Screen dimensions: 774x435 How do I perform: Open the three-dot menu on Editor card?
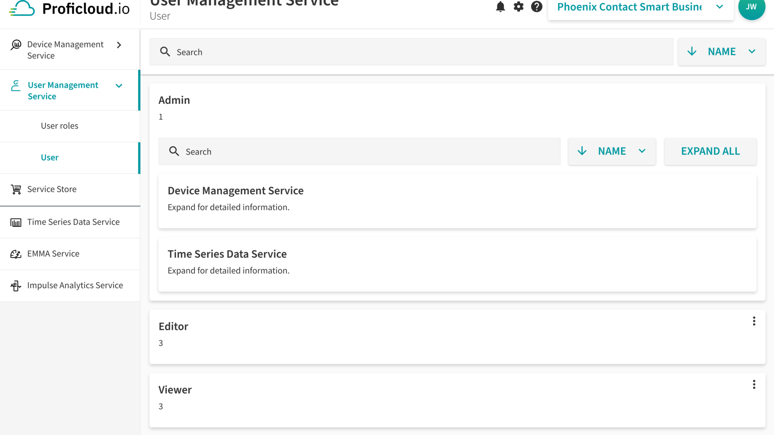click(754, 321)
